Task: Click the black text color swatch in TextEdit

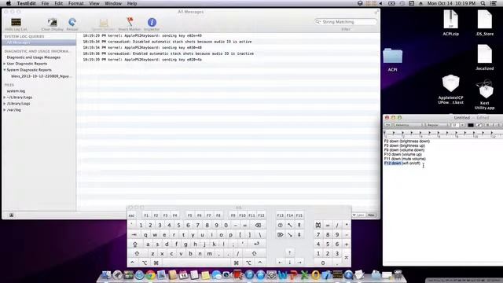Action: [x=470, y=125]
